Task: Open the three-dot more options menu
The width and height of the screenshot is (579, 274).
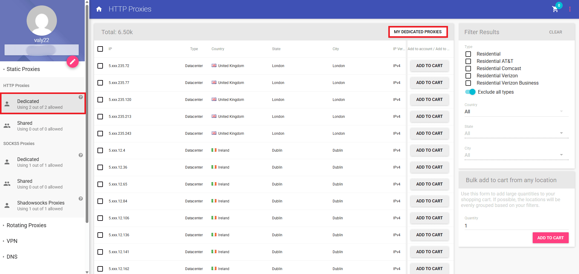Action: pyautogui.click(x=570, y=9)
